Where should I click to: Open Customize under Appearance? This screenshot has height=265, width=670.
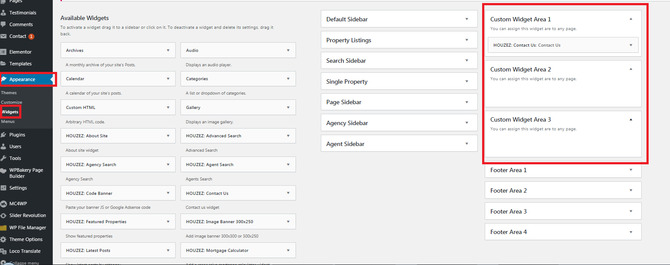pos(11,102)
